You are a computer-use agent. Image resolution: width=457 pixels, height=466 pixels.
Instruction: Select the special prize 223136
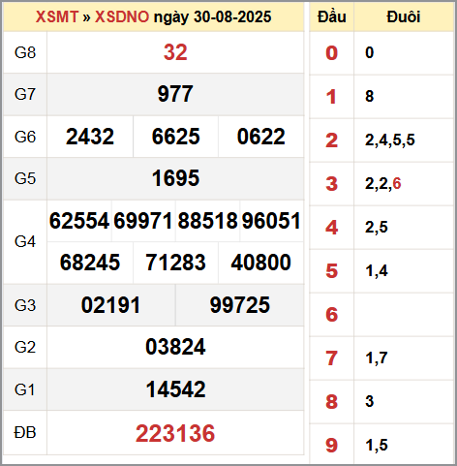[175, 433]
